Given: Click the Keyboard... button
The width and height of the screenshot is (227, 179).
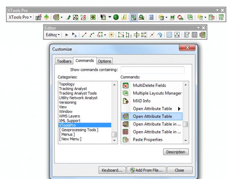Looking at the screenshot, I should 112,170.
